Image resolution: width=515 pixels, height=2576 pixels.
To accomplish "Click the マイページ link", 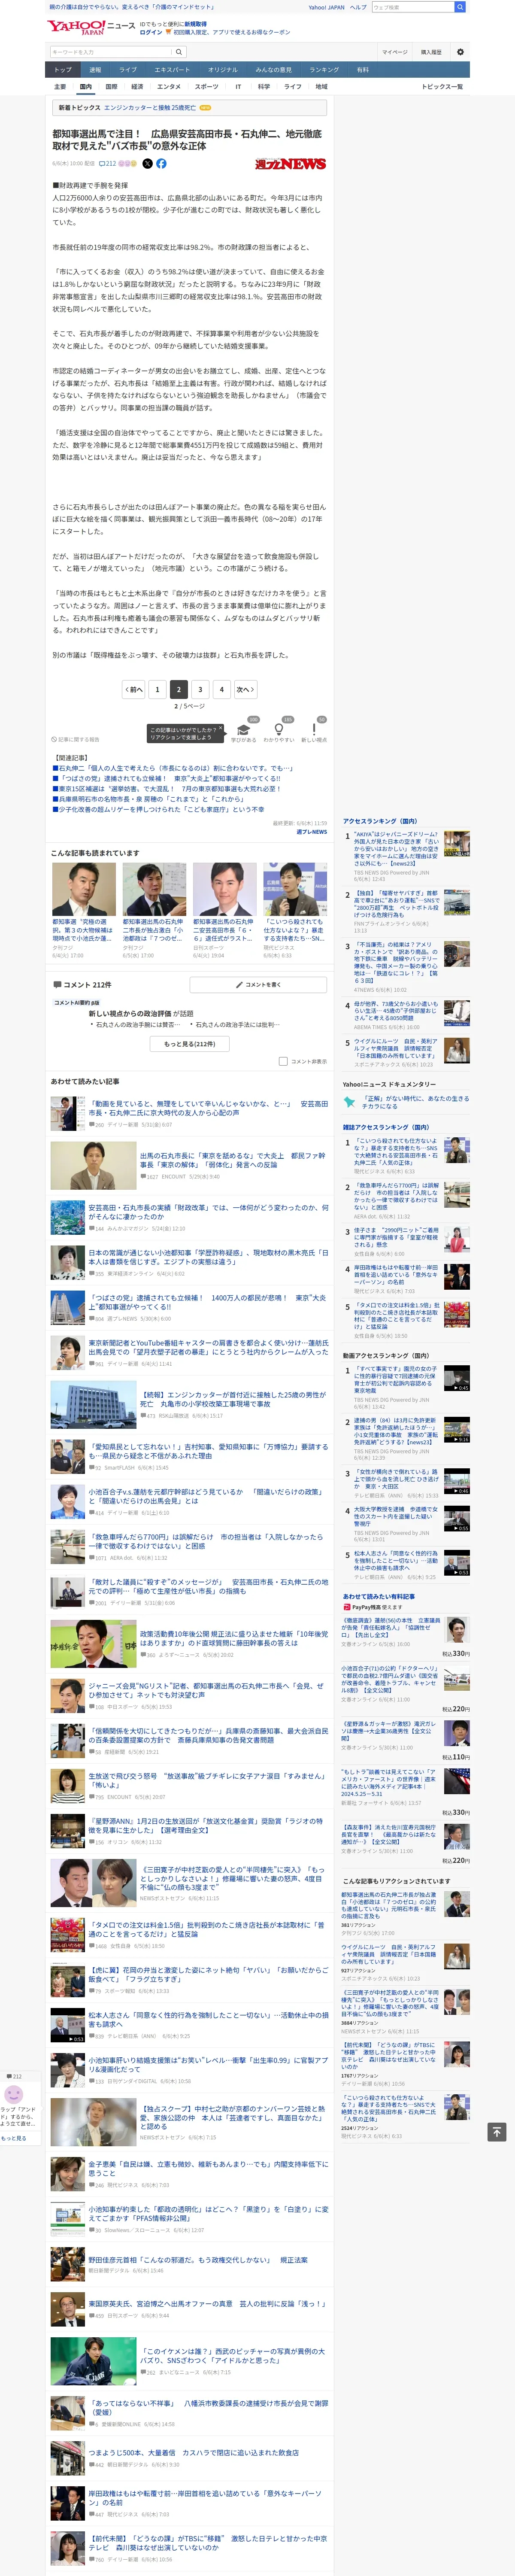I will click(394, 52).
